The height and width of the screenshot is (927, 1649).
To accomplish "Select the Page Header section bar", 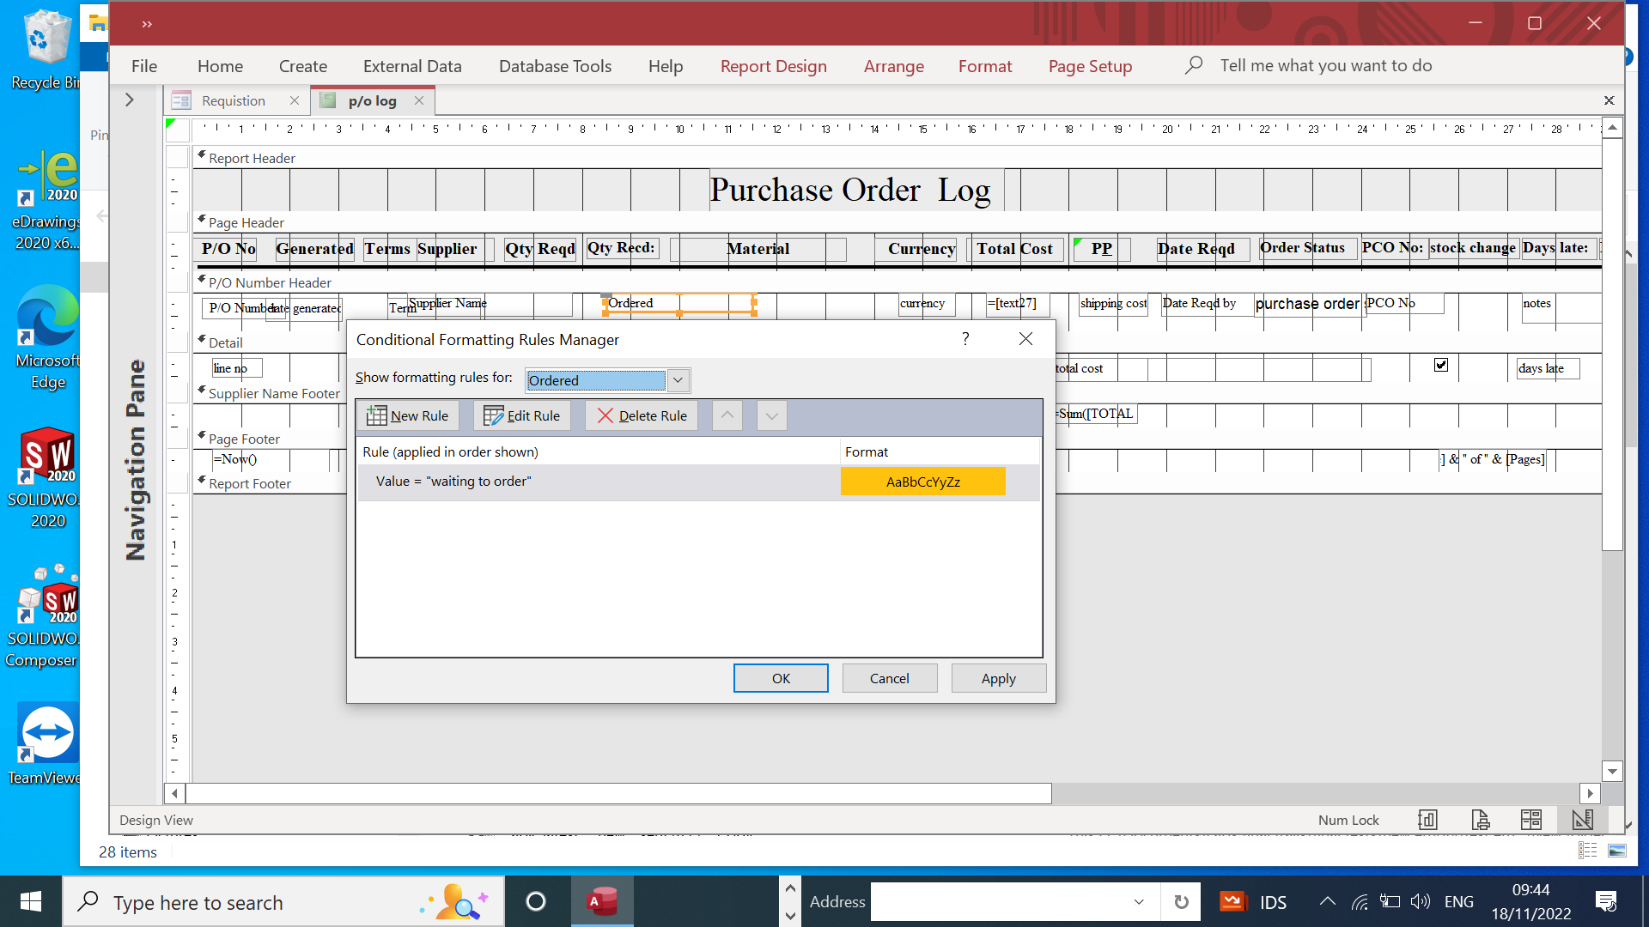I will pos(897,222).
